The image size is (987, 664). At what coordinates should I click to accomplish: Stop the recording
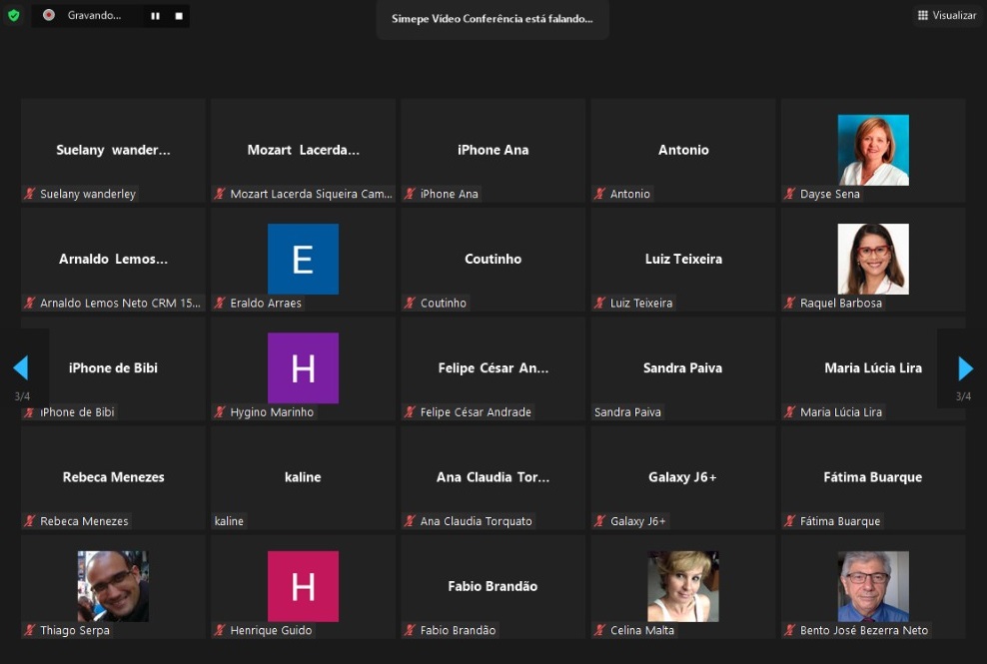179,16
